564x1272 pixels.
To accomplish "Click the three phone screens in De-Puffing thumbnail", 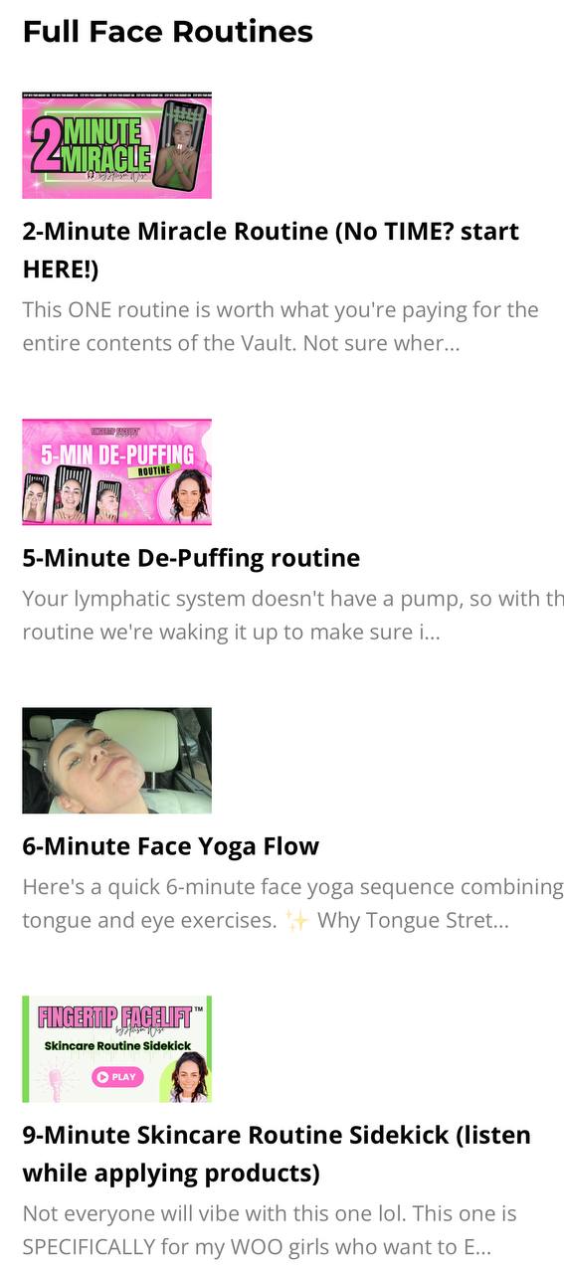I will pos(72,493).
